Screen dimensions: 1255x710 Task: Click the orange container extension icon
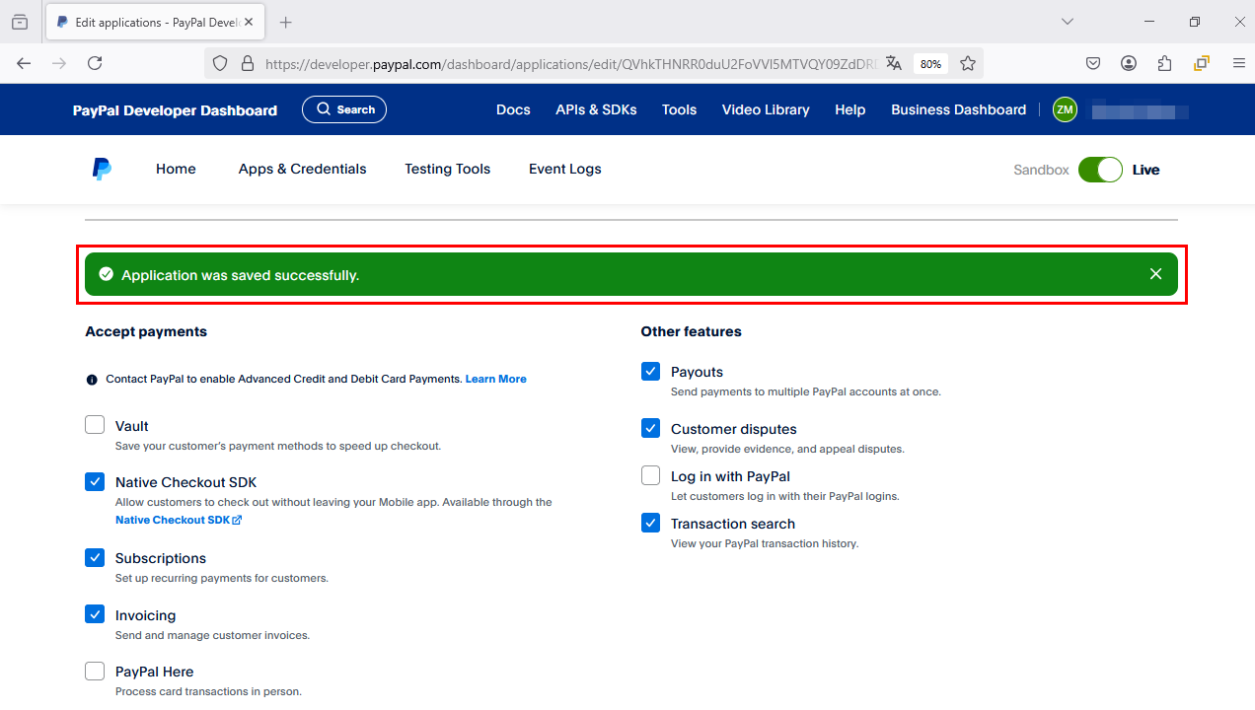tap(1201, 63)
